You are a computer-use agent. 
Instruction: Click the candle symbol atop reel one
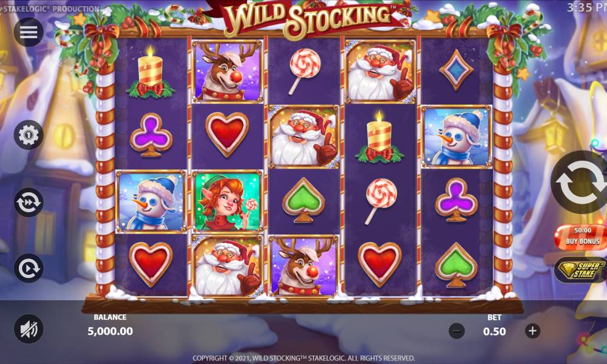(151, 72)
